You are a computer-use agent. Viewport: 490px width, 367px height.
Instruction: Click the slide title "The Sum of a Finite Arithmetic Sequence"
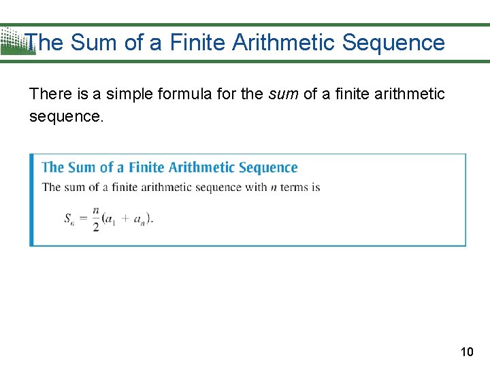tap(235, 43)
